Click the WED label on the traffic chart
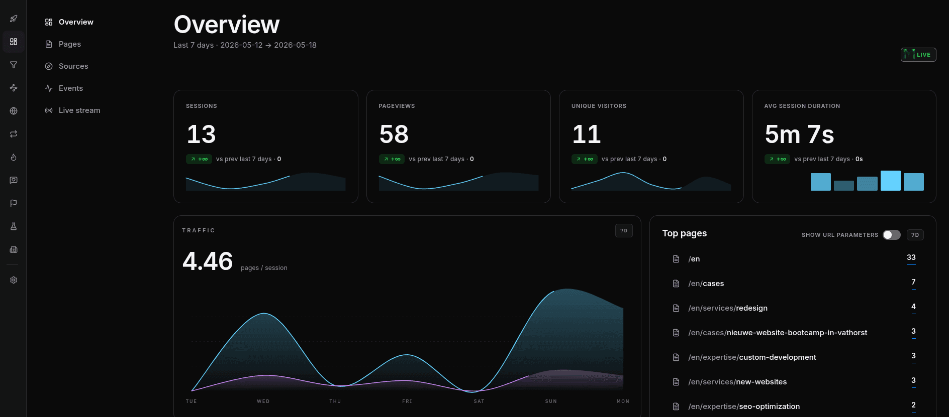Viewport: 949px width, 417px height. coord(263,401)
